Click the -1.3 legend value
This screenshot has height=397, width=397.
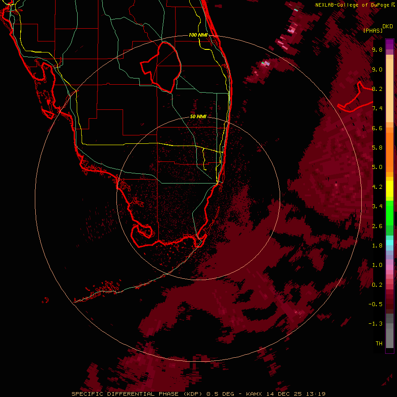(x=375, y=324)
